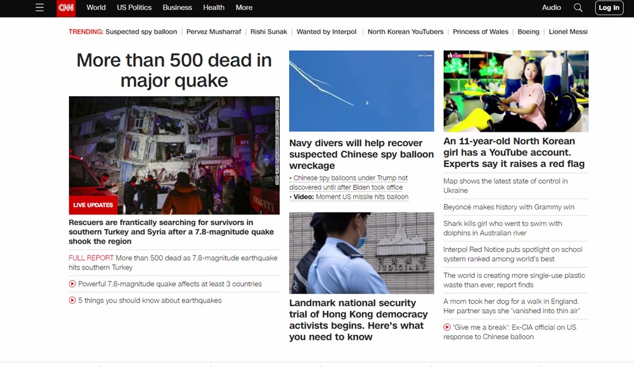Go to US Politics section
Image resolution: width=634 pixels, height=367 pixels.
[x=134, y=8]
